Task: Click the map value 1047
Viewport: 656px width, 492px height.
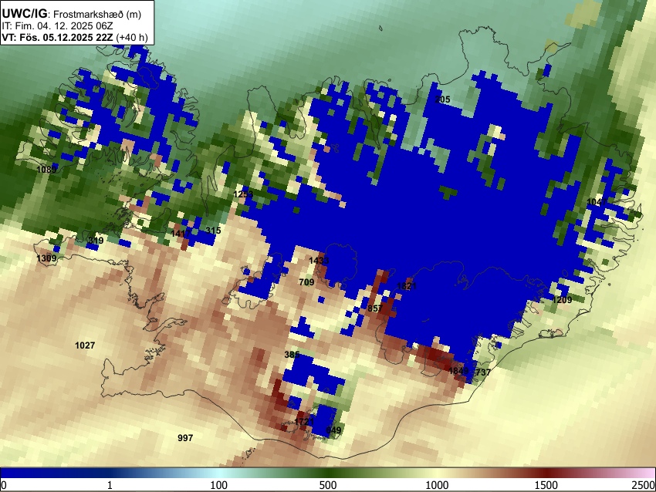Action: coord(597,202)
